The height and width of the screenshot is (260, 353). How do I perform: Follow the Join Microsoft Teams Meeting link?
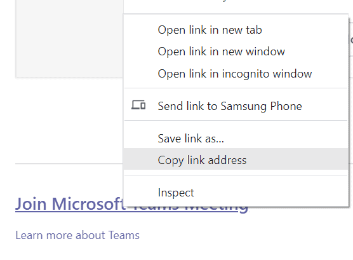pyautogui.click(x=69, y=204)
